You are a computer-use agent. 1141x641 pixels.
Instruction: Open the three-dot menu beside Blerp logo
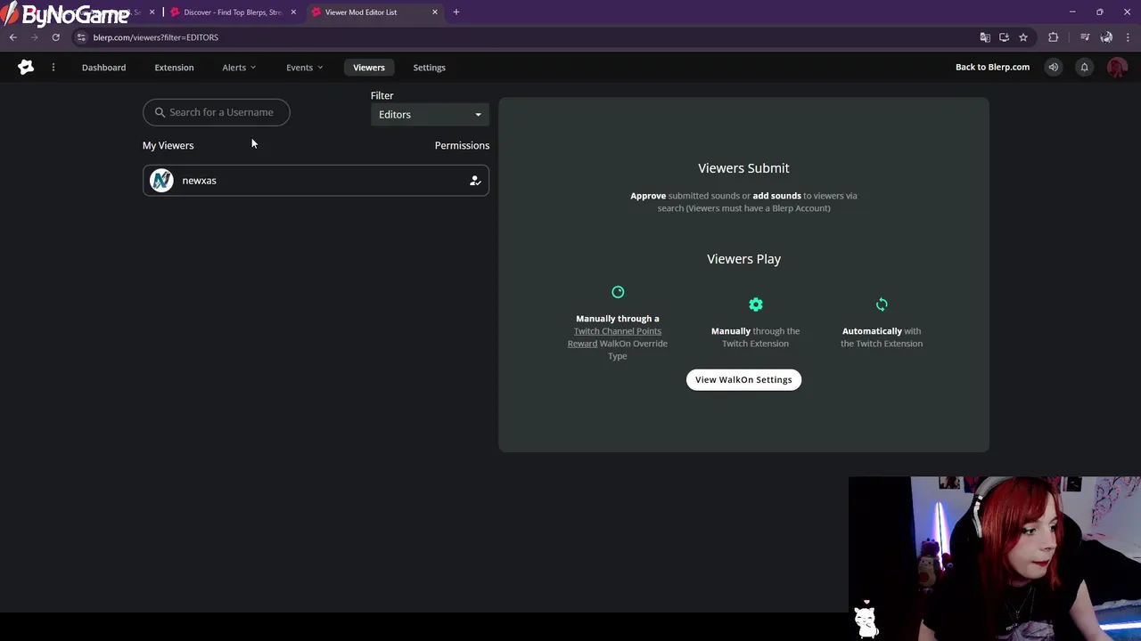tap(53, 67)
